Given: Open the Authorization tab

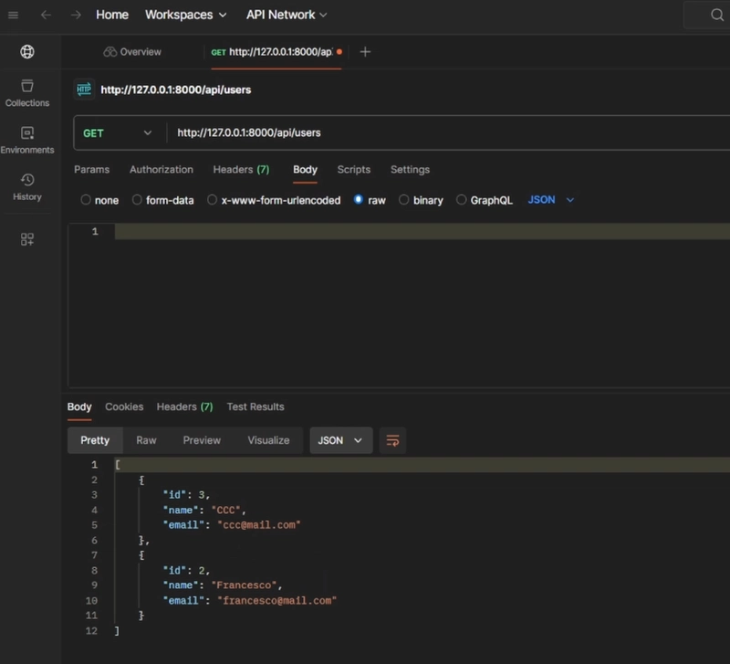Looking at the screenshot, I should pos(162,170).
